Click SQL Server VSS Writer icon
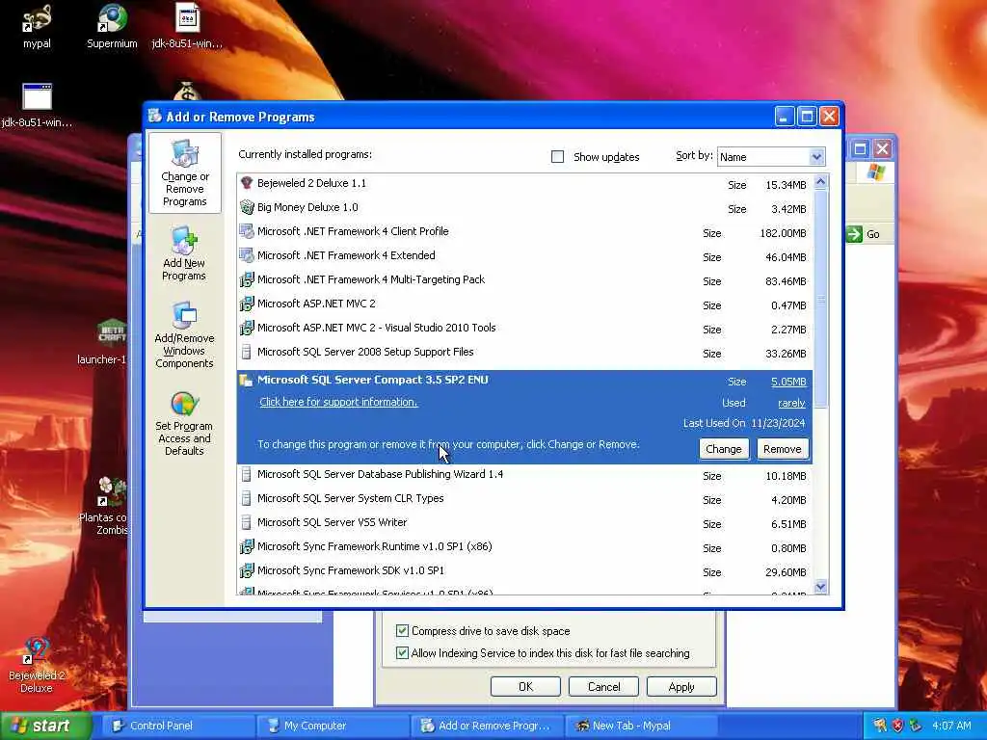This screenshot has height=740, width=987. coord(247,522)
